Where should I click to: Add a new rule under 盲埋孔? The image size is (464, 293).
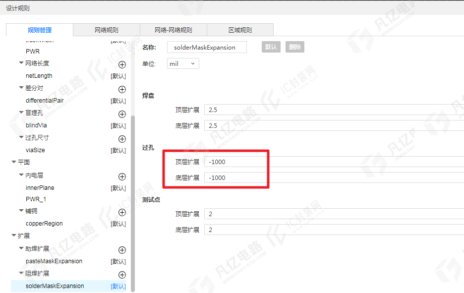click(122, 114)
